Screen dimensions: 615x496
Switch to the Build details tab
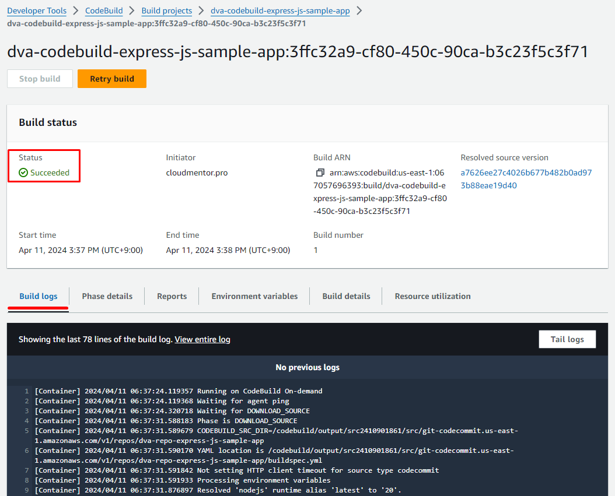point(346,296)
